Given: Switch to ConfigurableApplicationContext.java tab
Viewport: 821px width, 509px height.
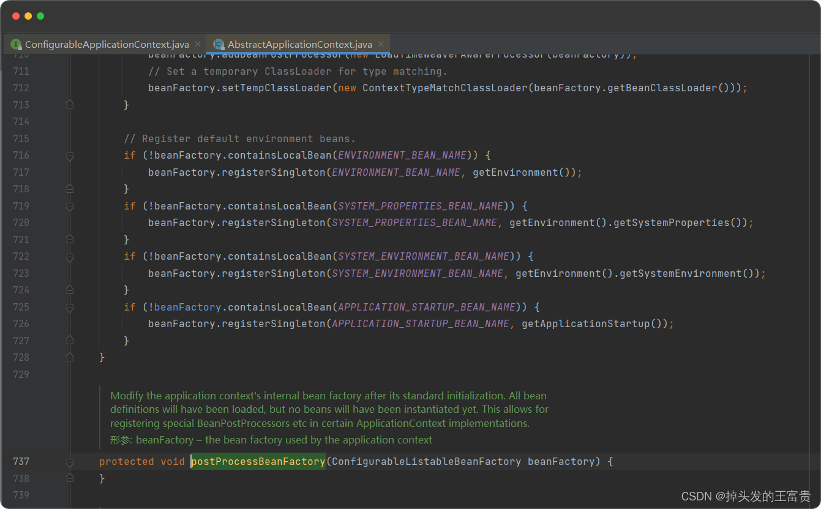Looking at the screenshot, I should (x=106, y=45).
